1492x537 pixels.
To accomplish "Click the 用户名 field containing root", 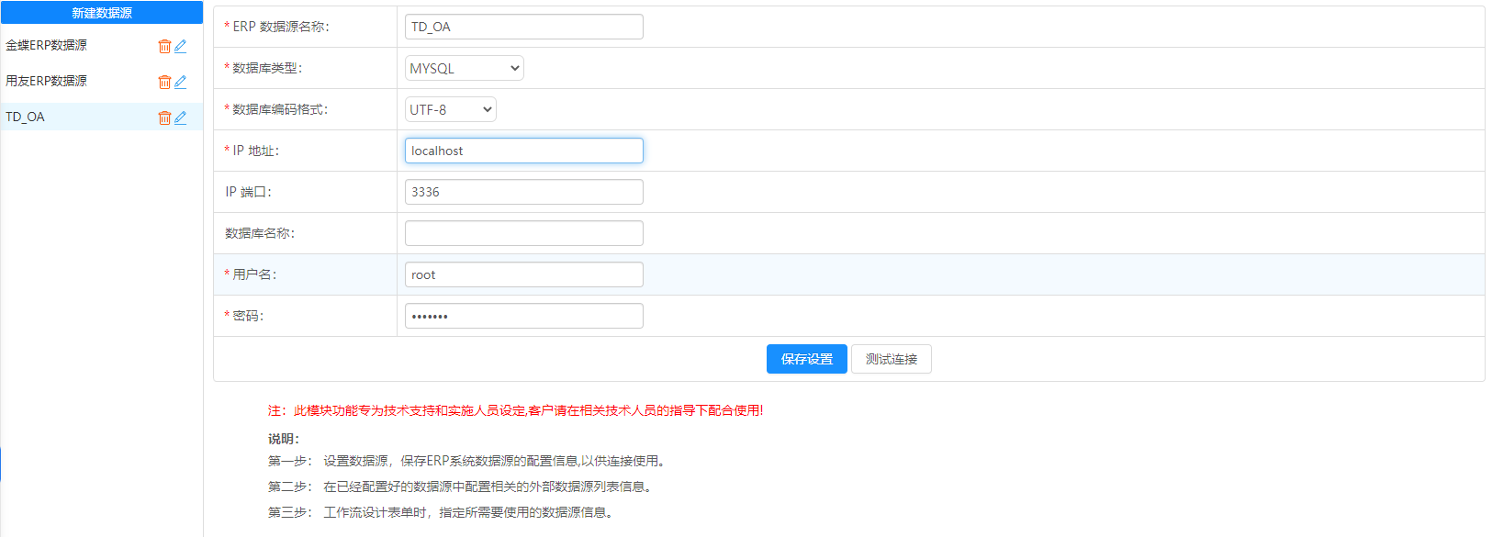I will pos(523,274).
